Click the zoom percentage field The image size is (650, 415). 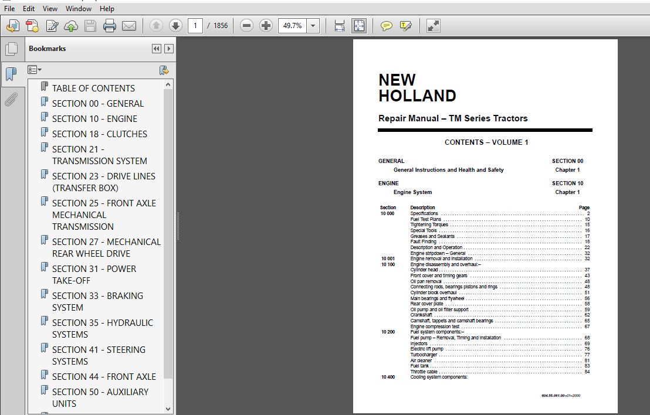(293, 26)
